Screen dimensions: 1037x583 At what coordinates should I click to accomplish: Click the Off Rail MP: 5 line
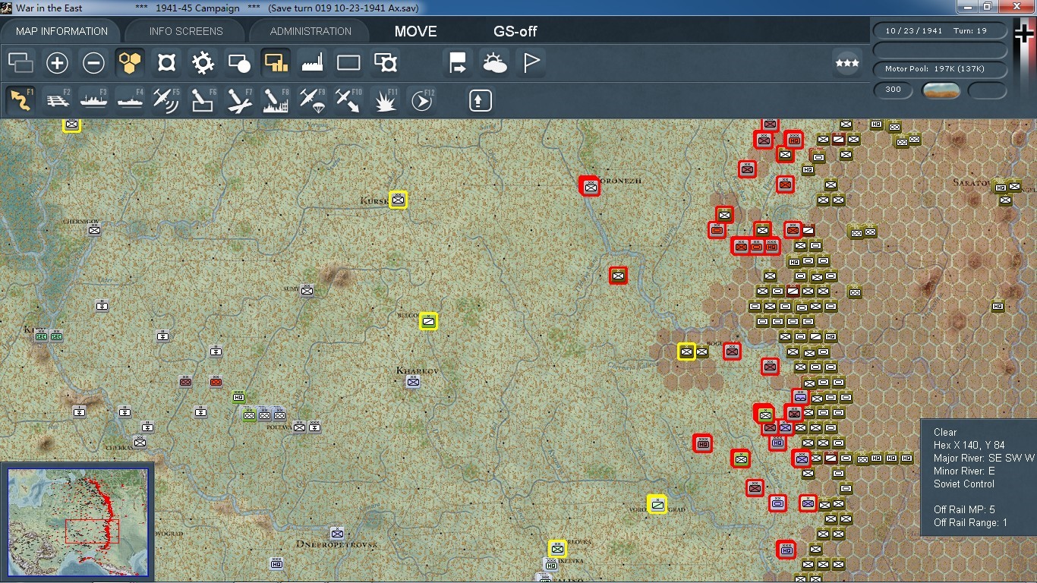[964, 509]
